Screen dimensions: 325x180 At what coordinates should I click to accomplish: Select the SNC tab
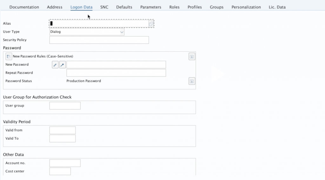tap(104, 7)
